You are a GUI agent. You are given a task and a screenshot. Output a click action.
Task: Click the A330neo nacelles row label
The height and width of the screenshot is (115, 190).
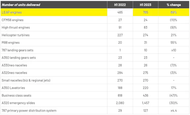point(14,65)
